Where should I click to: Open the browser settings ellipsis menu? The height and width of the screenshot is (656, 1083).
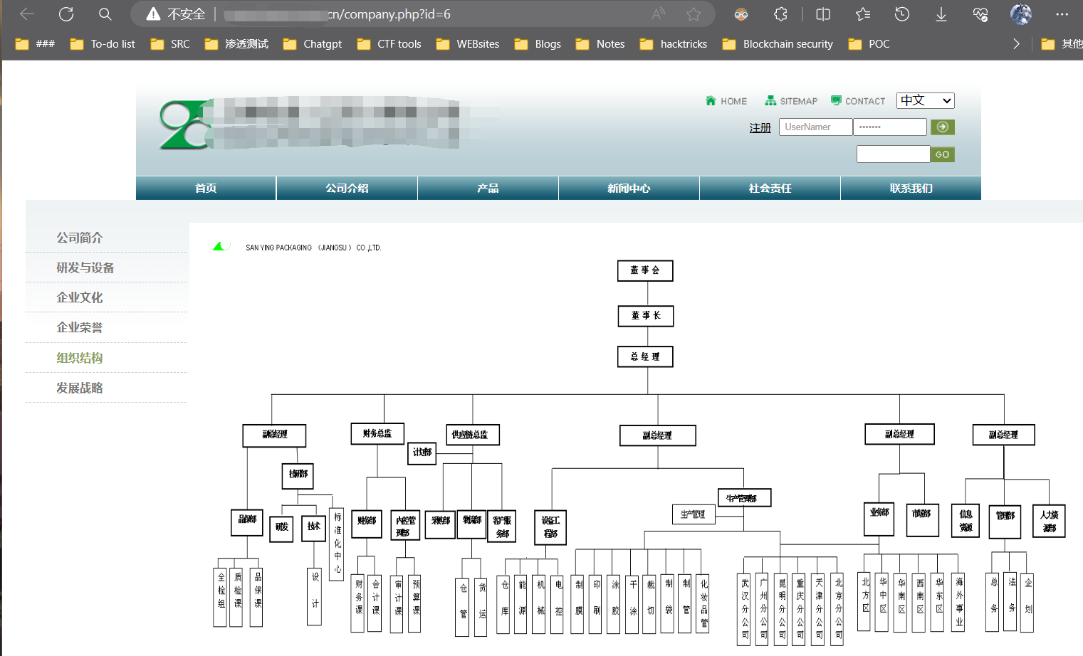click(x=1062, y=14)
